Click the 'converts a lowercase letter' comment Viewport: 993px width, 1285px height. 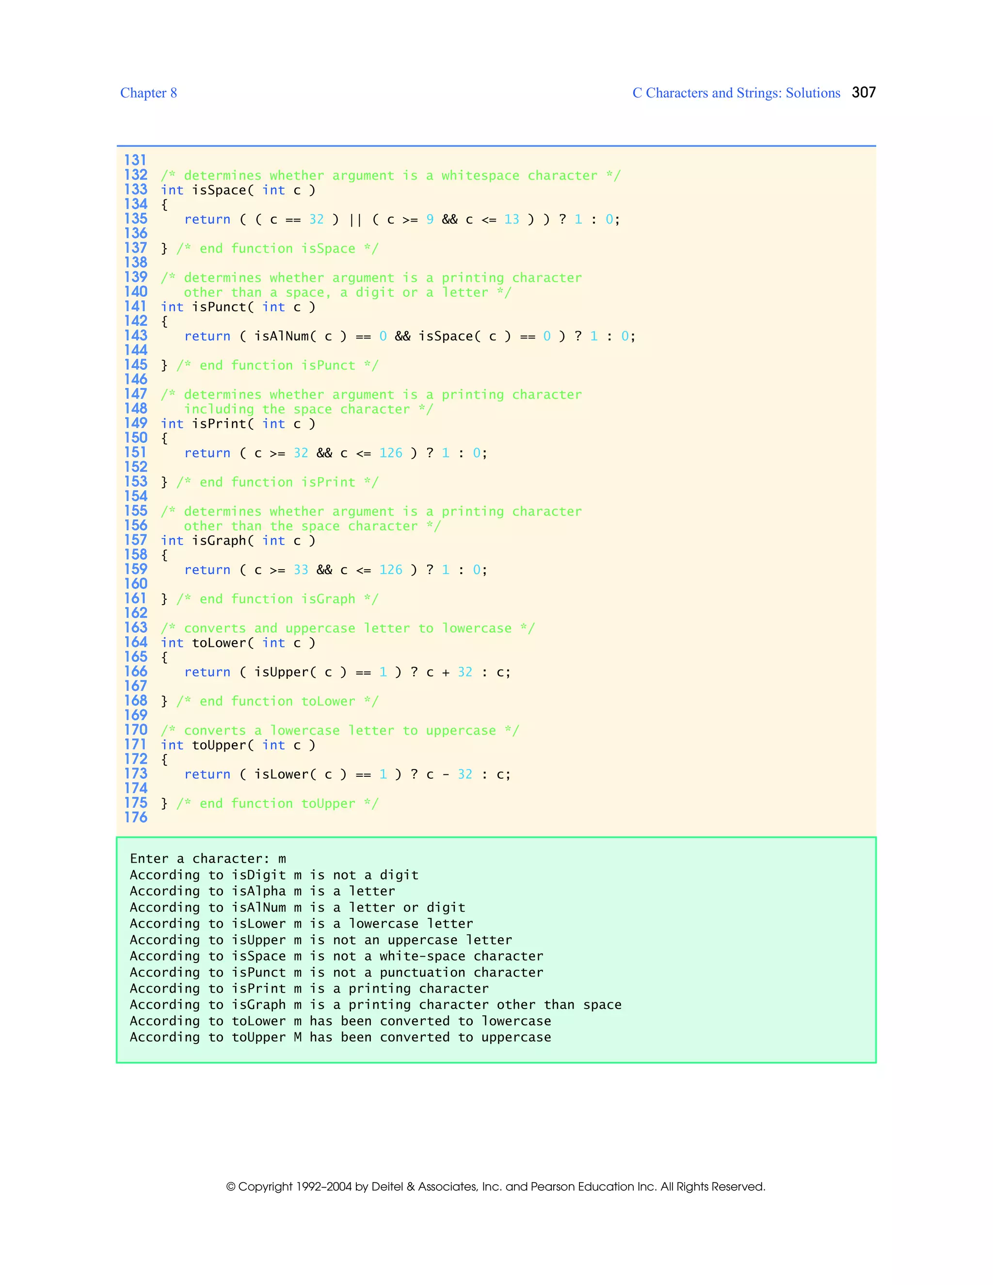click(339, 731)
